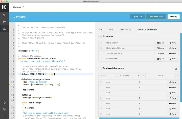This screenshot has height=119, width=182.
Task: Go to first page of deployed contracts
Action: tap(143, 76)
